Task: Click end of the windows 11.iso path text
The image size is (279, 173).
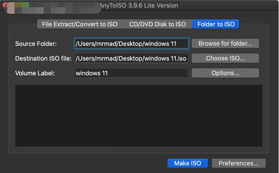Action: 186,58
